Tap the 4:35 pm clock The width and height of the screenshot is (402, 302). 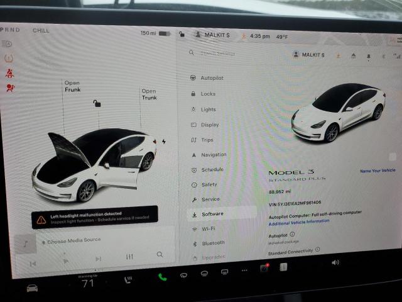(x=260, y=36)
